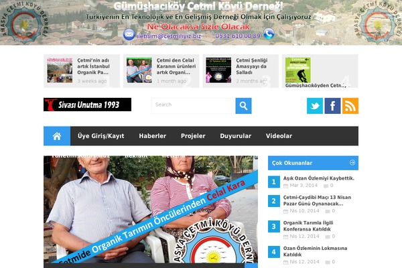Click the arrow icon on Çok Okunanlar header
The width and height of the screenshot is (402, 268).
[352, 162]
